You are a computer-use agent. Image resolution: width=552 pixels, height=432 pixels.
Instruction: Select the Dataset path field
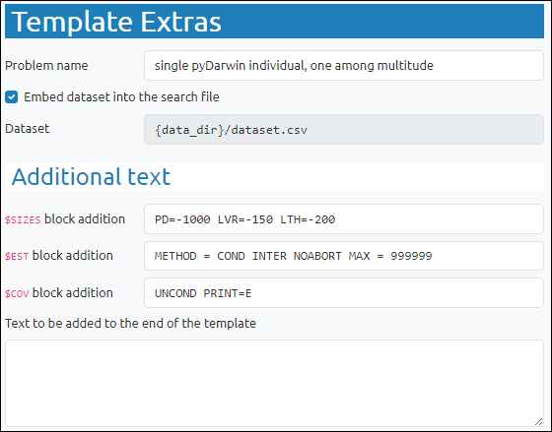pyautogui.click(x=344, y=130)
